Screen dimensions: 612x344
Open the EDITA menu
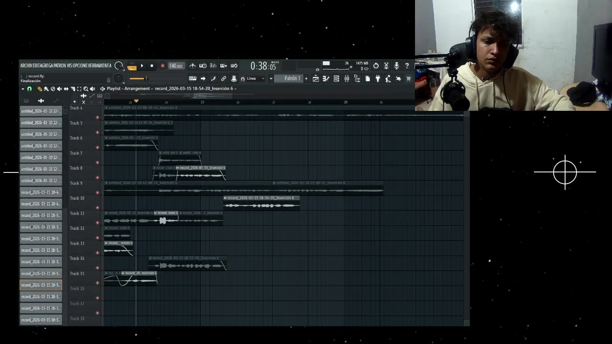tap(37, 65)
